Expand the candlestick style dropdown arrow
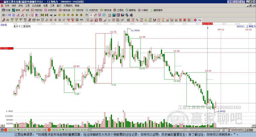The height and width of the screenshot is (137, 256). [x=29, y=15]
